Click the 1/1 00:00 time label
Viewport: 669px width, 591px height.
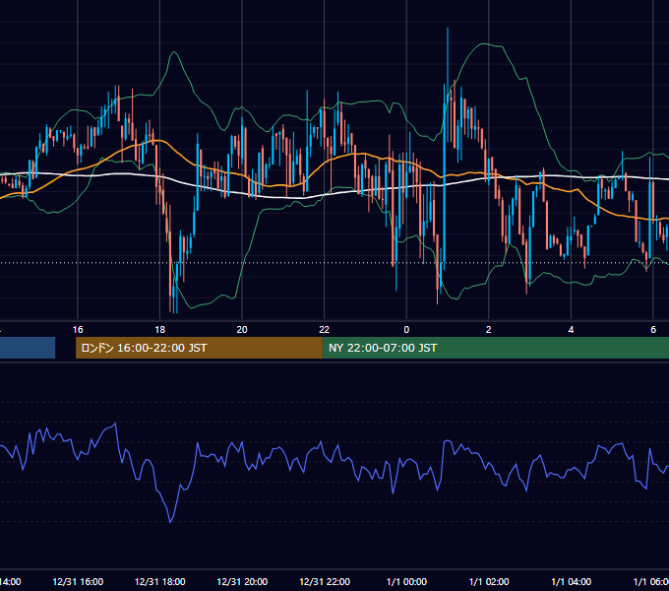point(406,581)
